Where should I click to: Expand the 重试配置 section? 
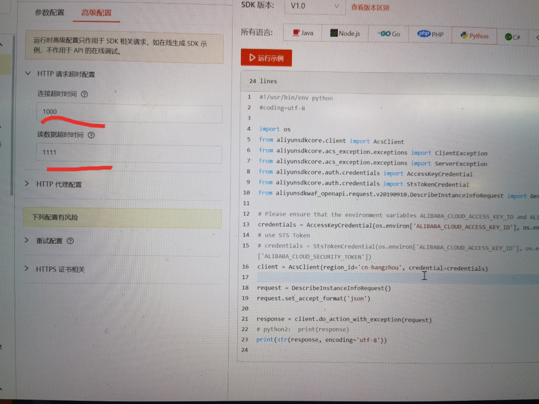(27, 240)
